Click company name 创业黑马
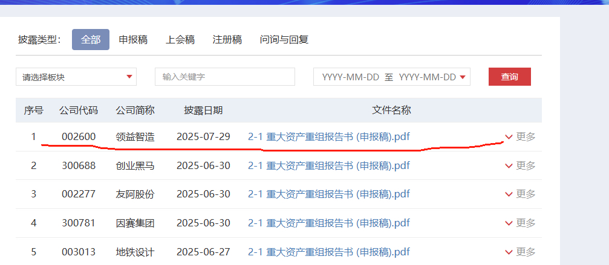This screenshot has height=265, width=609. (x=135, y=166)
